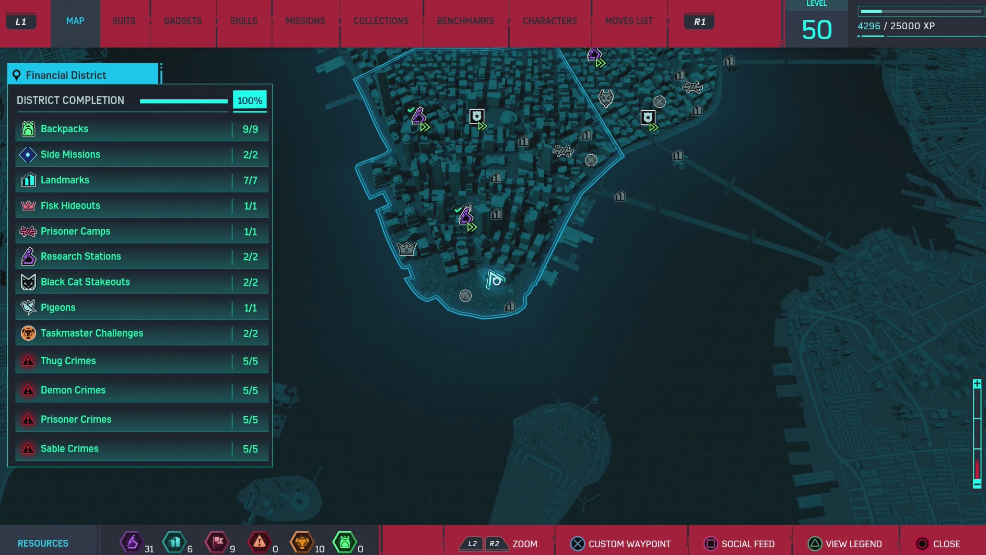The height and width of the screenshot is (555, 986).
Task: Click the Sable Crimes row label
Action: tap(69, 449)
